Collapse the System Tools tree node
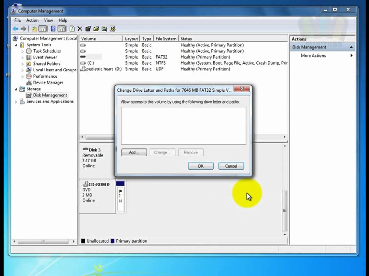 pos(16,45)
